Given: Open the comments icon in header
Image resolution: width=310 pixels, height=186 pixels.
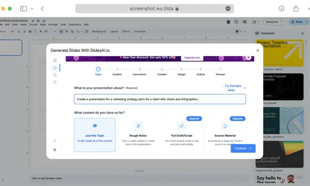Looking at the screenshot, I should click(245, 22).
